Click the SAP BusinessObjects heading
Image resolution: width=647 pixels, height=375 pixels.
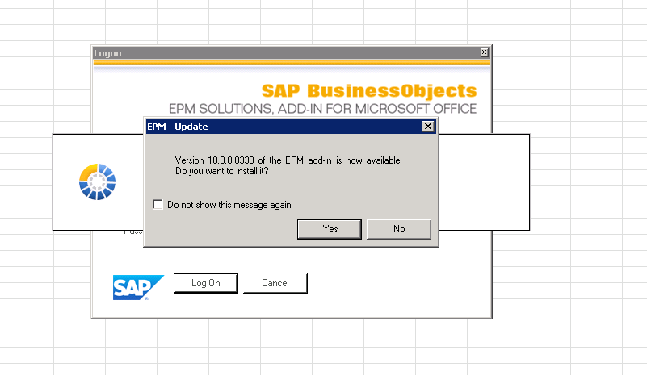click(369, 90)
